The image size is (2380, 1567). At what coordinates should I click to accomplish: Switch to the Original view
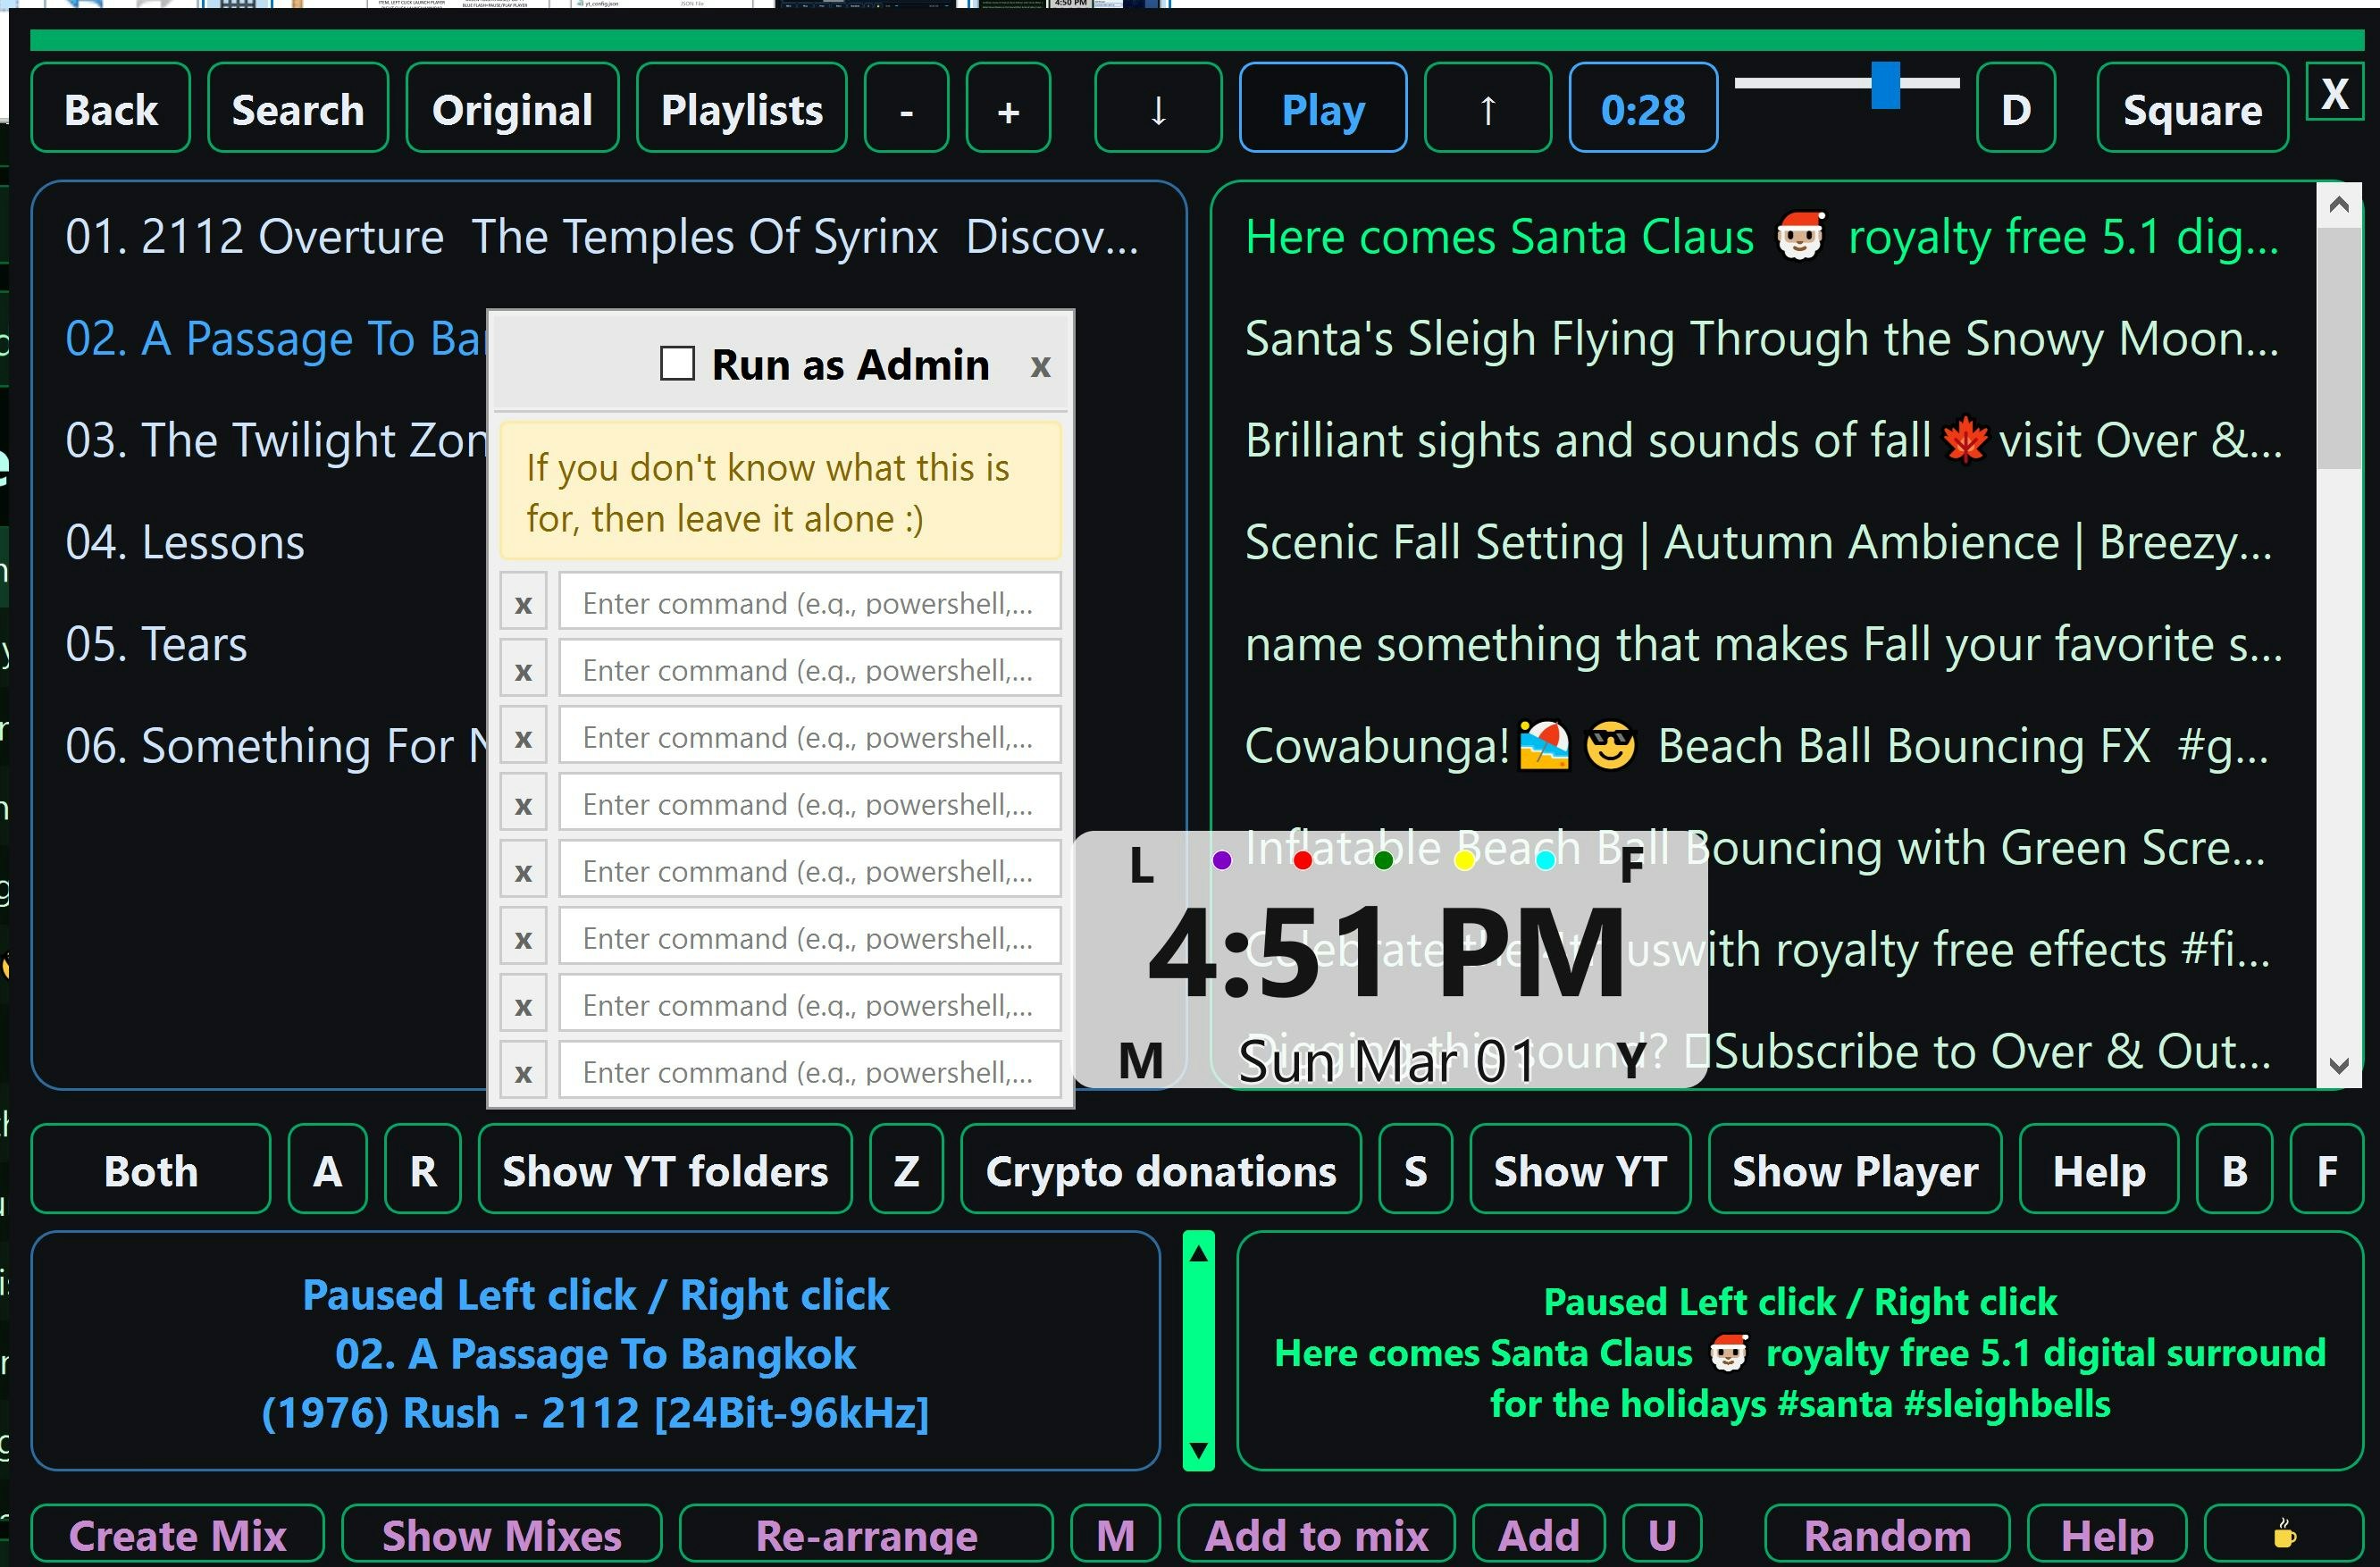pyautogui.click(x=512, y=108)
